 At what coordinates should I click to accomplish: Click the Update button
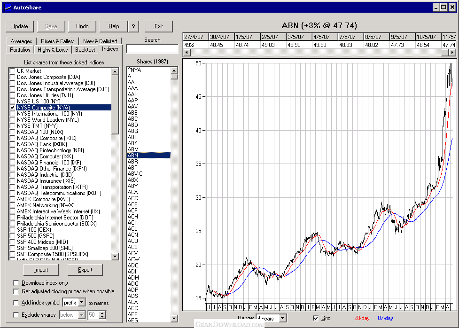point(20,26)
